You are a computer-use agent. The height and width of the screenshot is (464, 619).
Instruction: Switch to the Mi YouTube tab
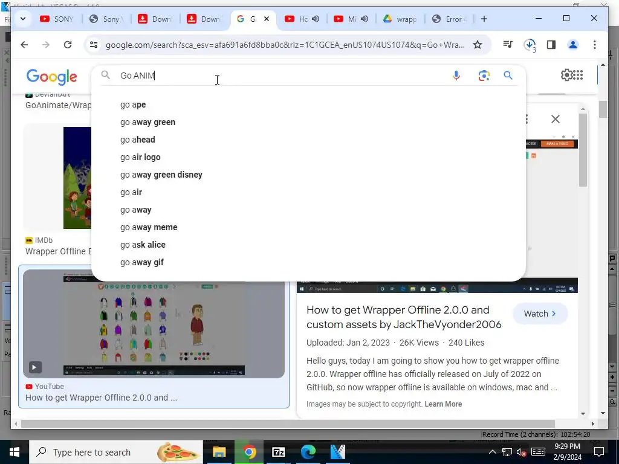point(346,19)
